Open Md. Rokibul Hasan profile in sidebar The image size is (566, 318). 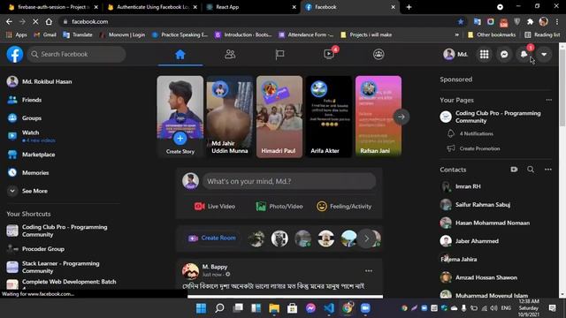tap(40, 81)
